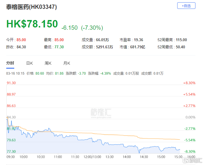The height and width of the screenshot is (165, 204).
Task: Click the 13:30 time axis label
Action: click(x=109, y=157)
